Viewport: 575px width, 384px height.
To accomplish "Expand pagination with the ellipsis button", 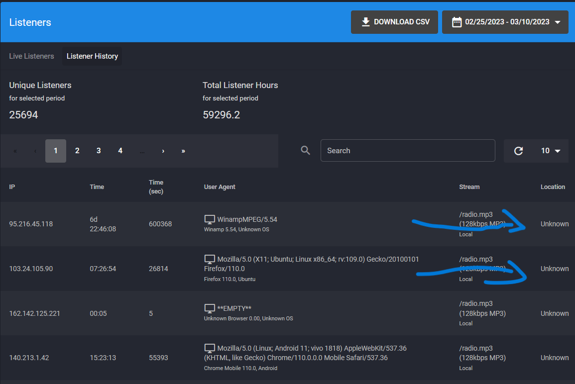I will (142, 151).
